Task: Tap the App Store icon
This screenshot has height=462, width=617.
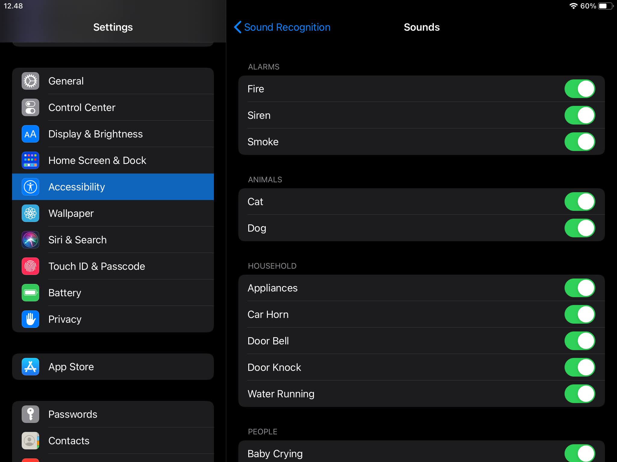Action: tap(30, 367)
